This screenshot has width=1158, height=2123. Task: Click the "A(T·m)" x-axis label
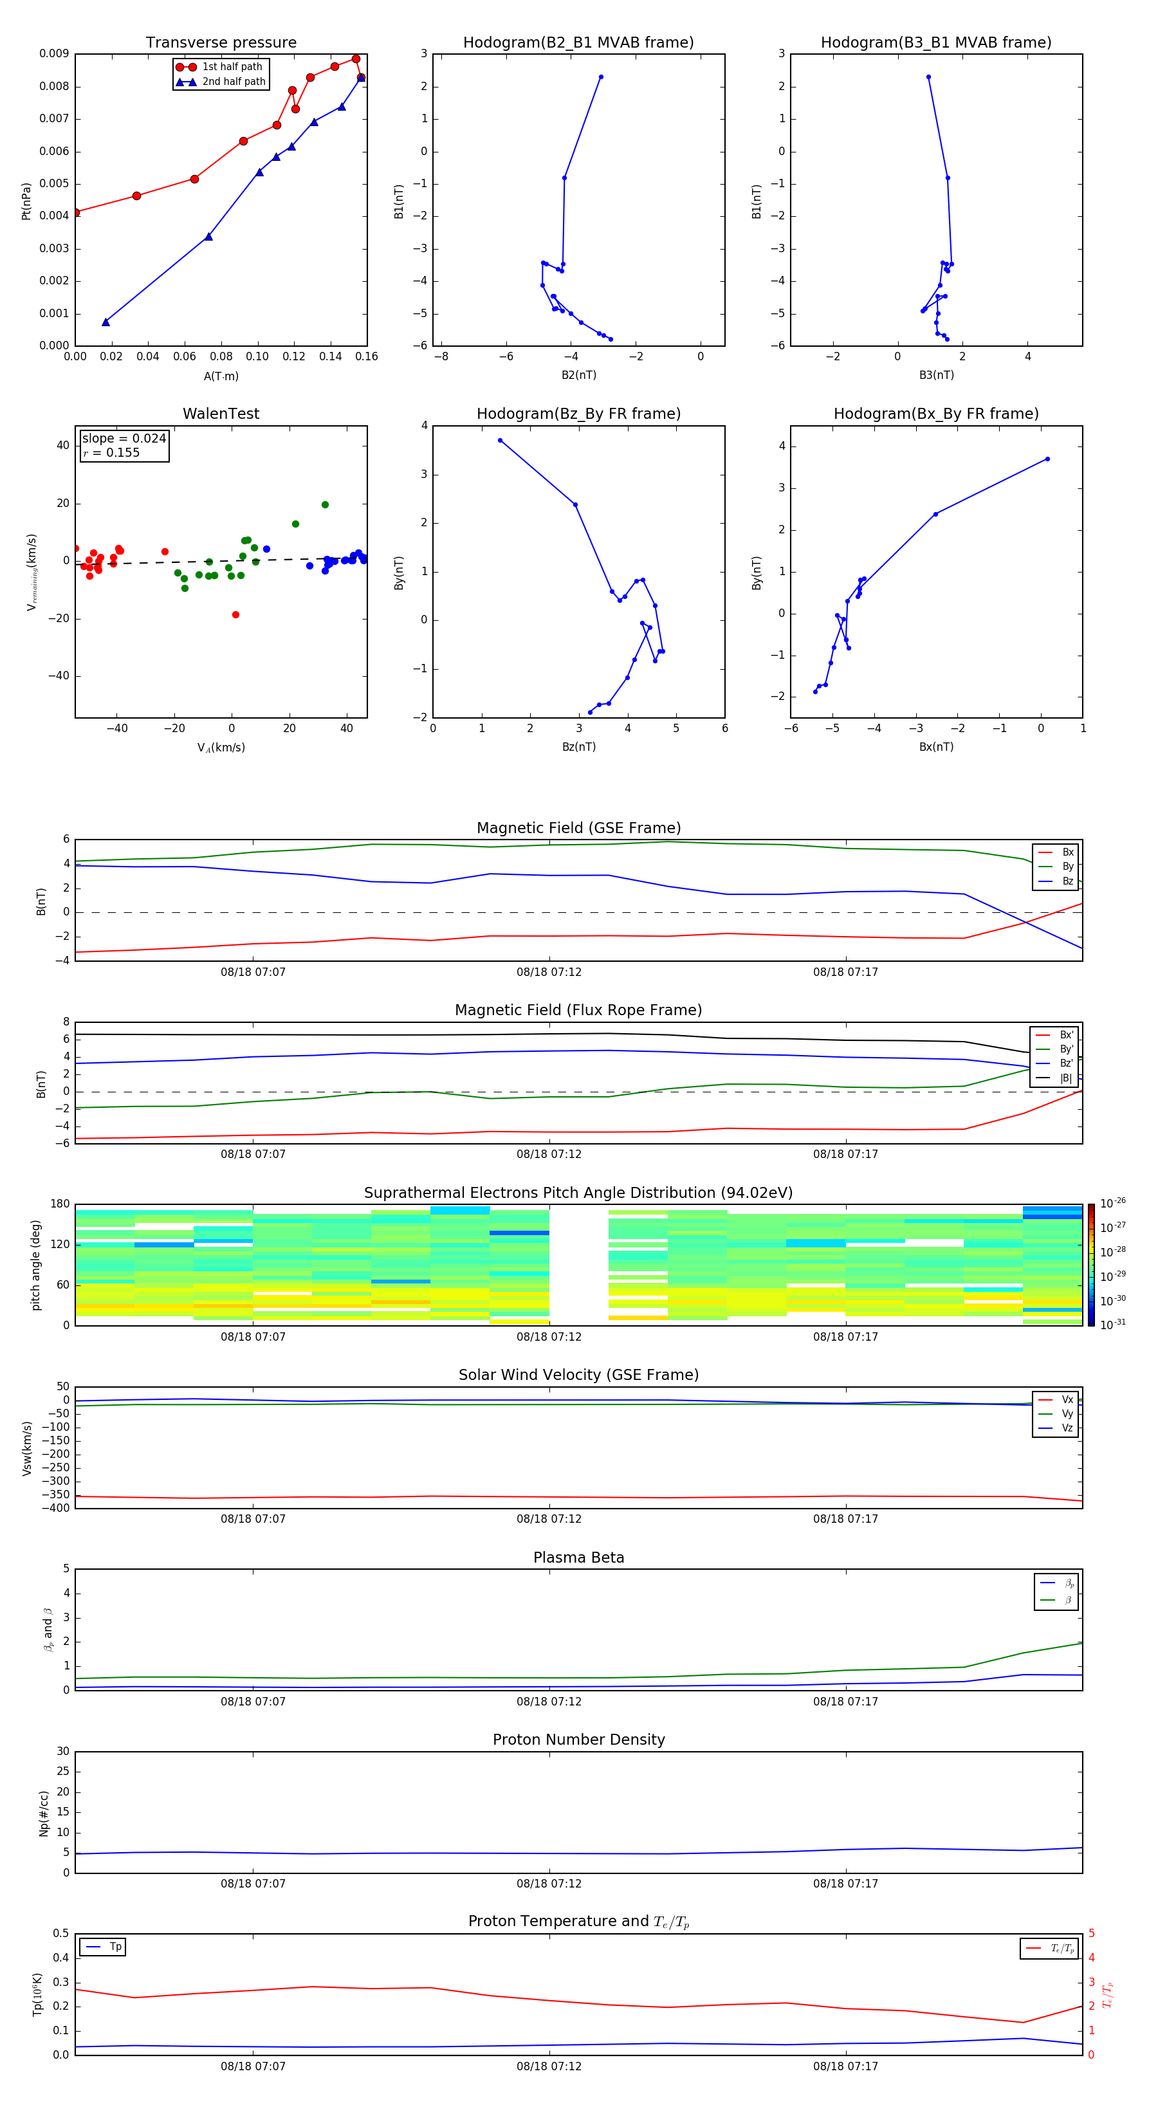tap(221, 376)
